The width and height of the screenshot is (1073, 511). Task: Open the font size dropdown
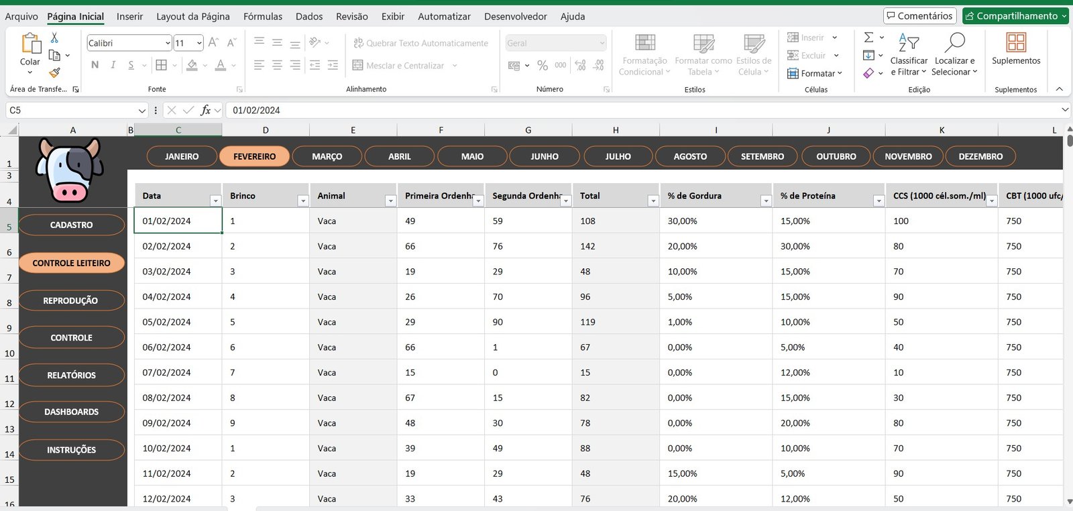click(x=199, y=43)
